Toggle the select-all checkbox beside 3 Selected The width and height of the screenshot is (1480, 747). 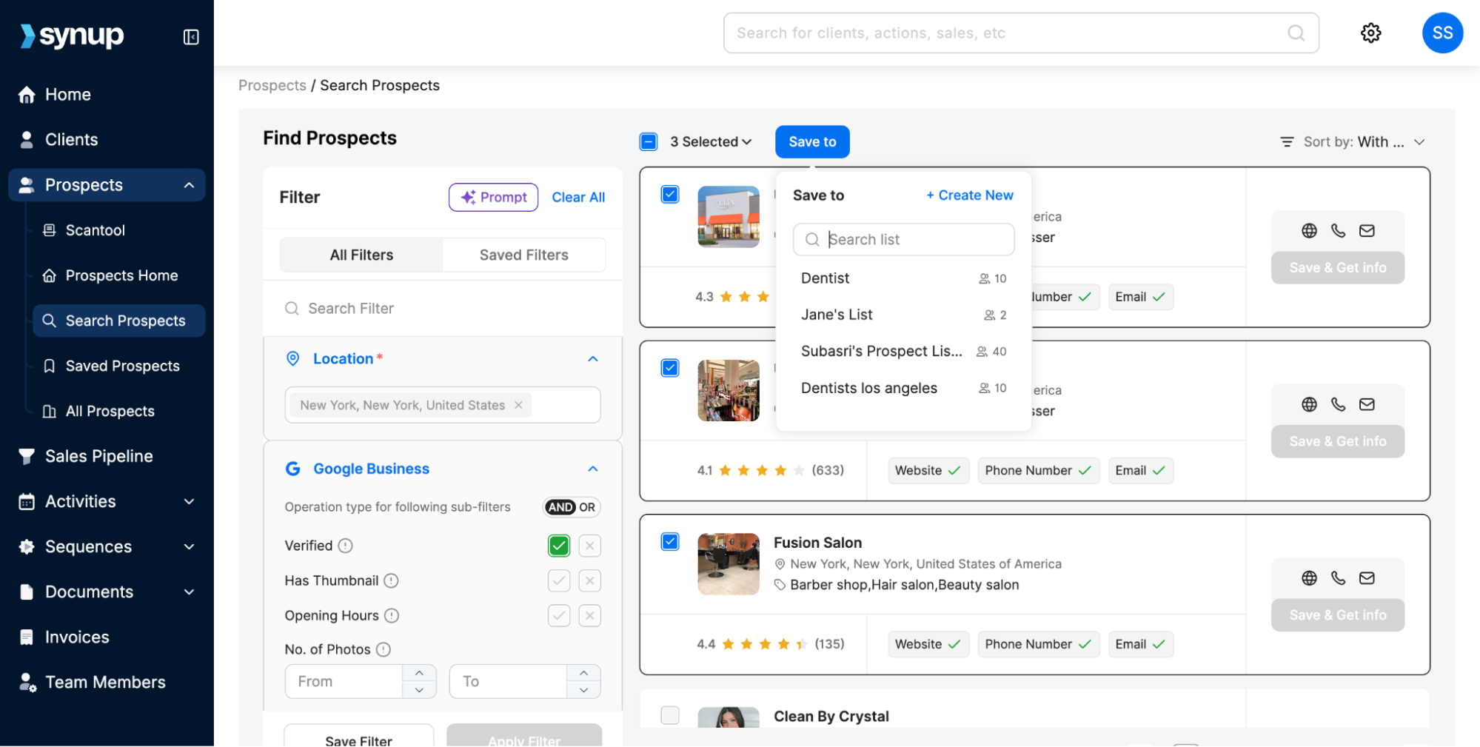649,142
